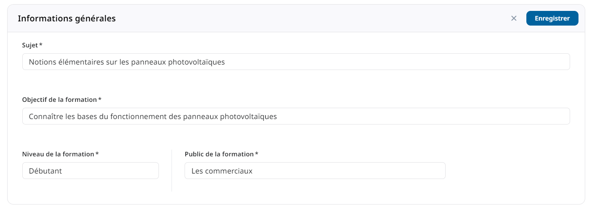The height and width of the screenshot is (210, 589).
Task: Click the text "Les commerciaux" in audience field
Action: point(222,171)
